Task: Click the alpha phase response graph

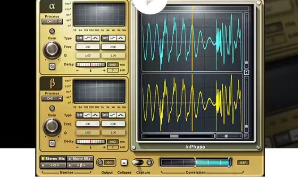Action: point(99,14)
